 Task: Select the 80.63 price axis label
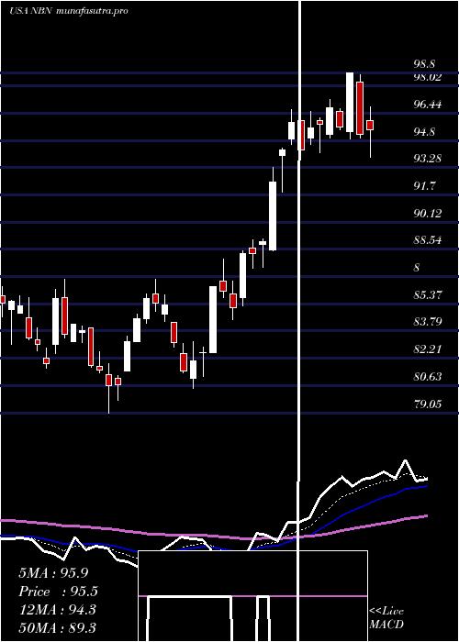(428, 377)
